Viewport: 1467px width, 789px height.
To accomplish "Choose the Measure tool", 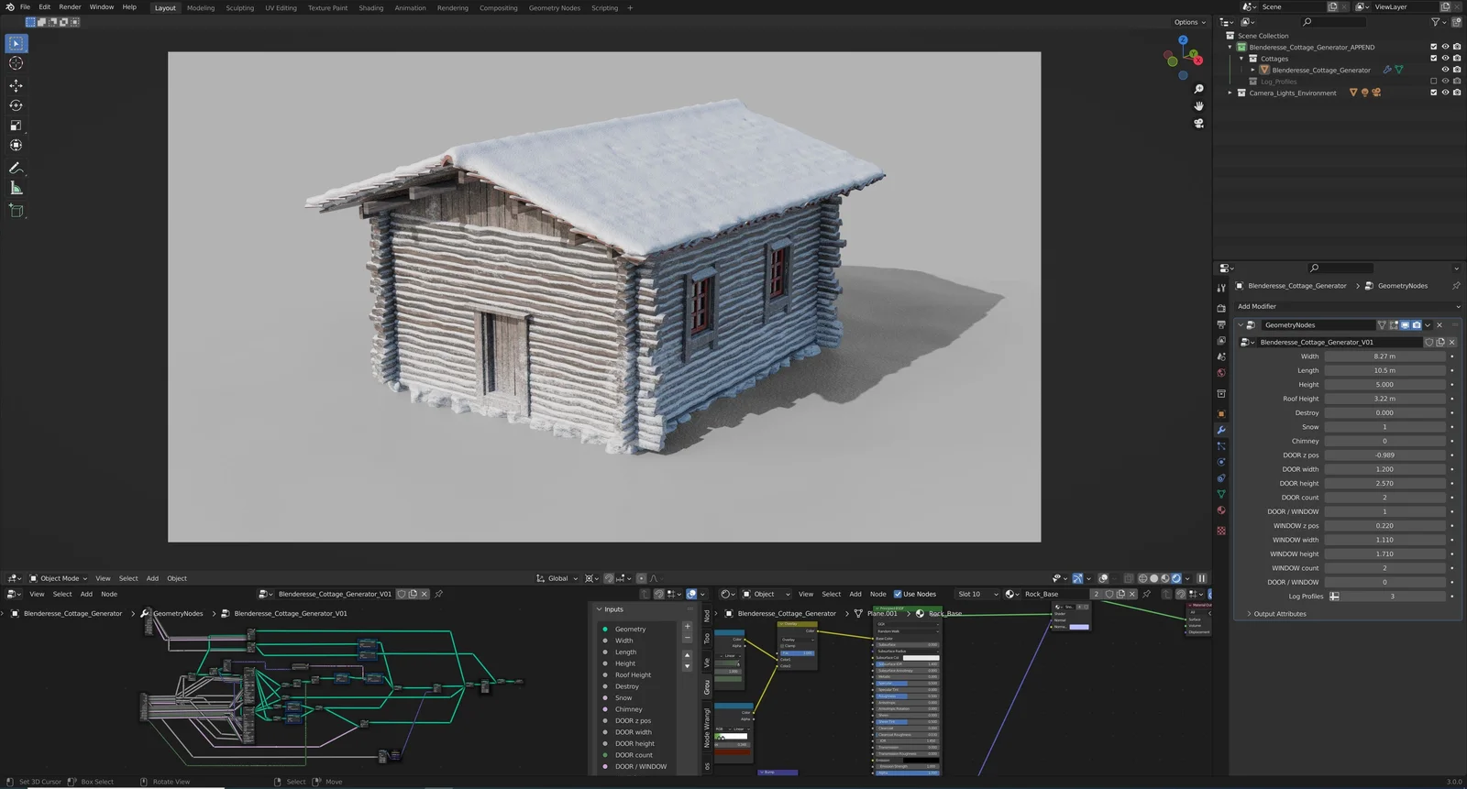I will coord(16,188).
